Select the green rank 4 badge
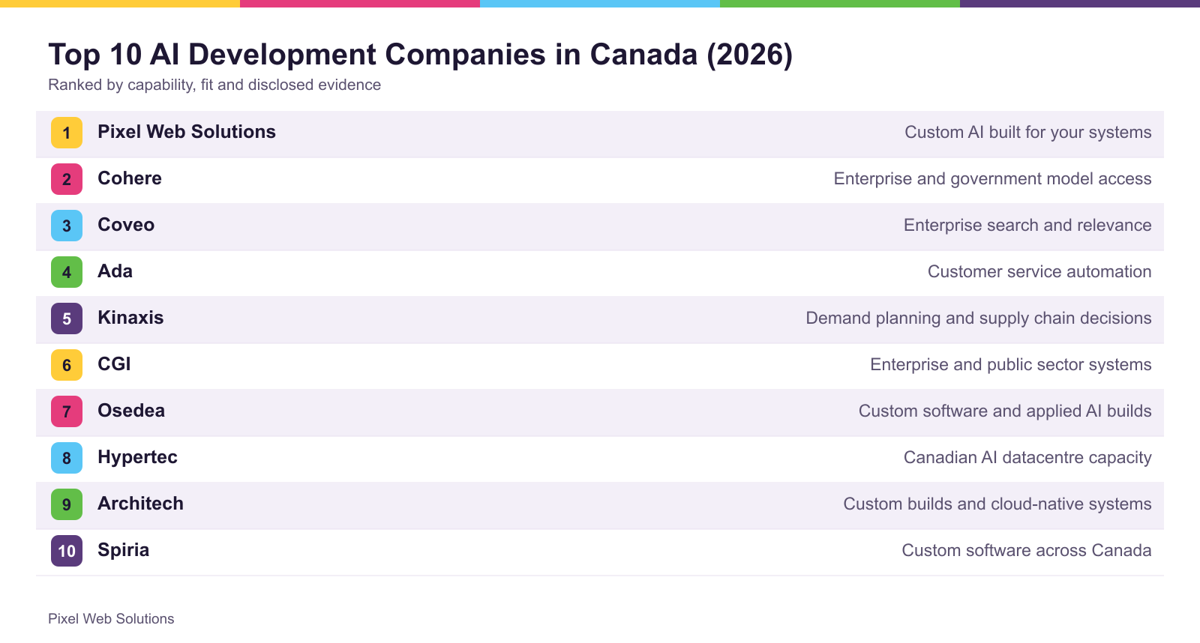Screen dimensions: 1200x643 point(67,272)
